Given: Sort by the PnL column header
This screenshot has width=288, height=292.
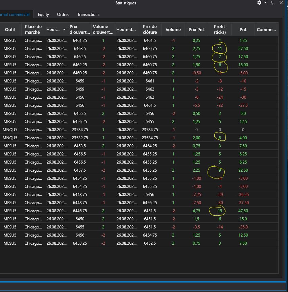Looking at the screenshot, I should [x=243, y=29].
